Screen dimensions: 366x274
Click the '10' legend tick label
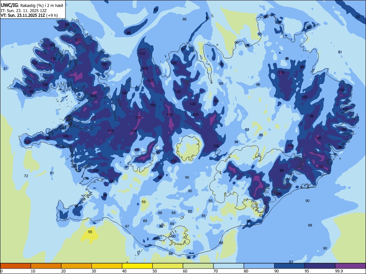click(x=33, y=271)
